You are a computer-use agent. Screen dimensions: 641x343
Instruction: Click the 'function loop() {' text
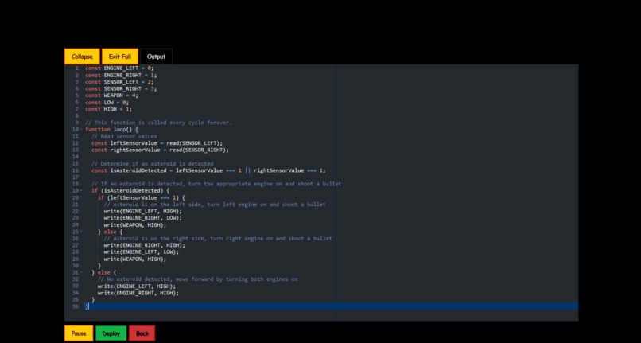click(x=111, y=130)
